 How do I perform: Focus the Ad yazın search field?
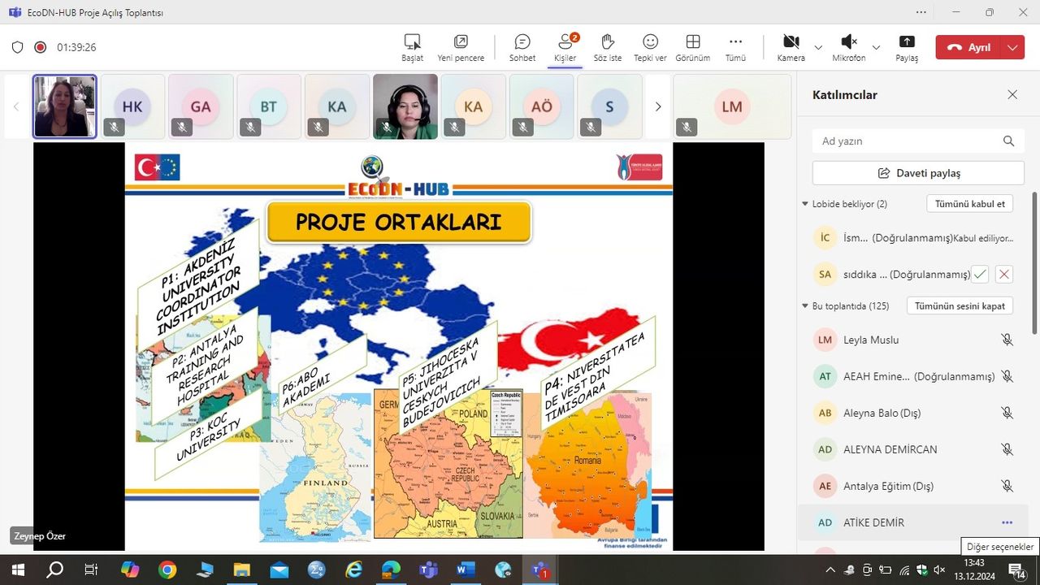(x=918, y=141)
